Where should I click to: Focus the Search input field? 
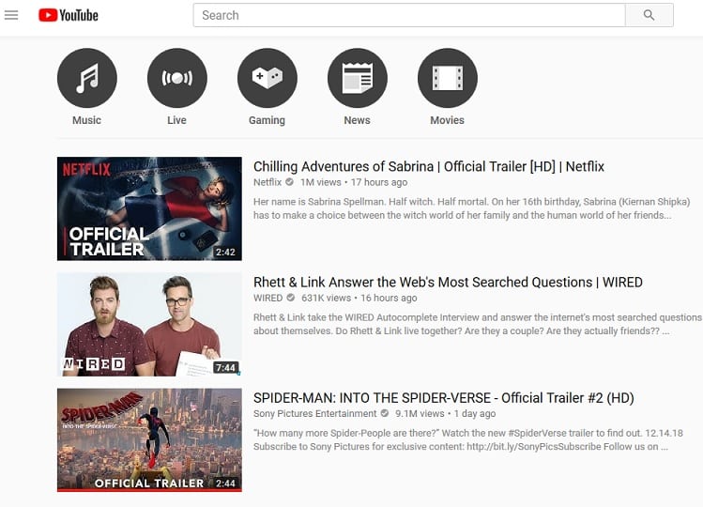pos(409,15)
